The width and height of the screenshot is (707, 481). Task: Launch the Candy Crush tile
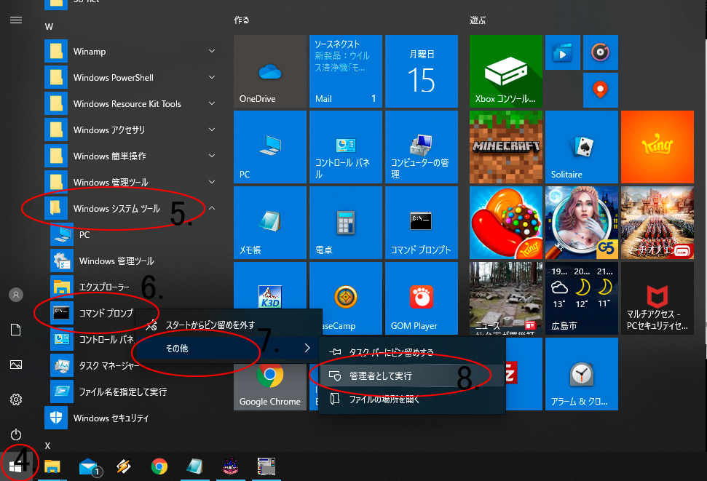(505, 223)
